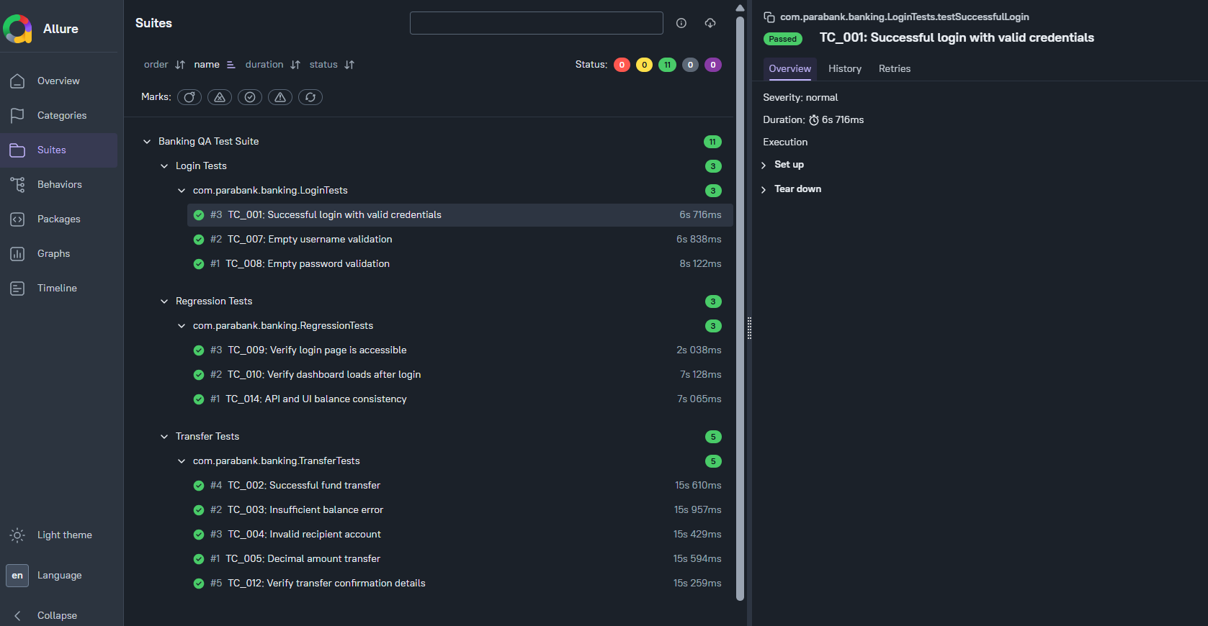Switch to the Retries tab
Viewport: 1208px width, 626px height.
(x=895, y=68)
